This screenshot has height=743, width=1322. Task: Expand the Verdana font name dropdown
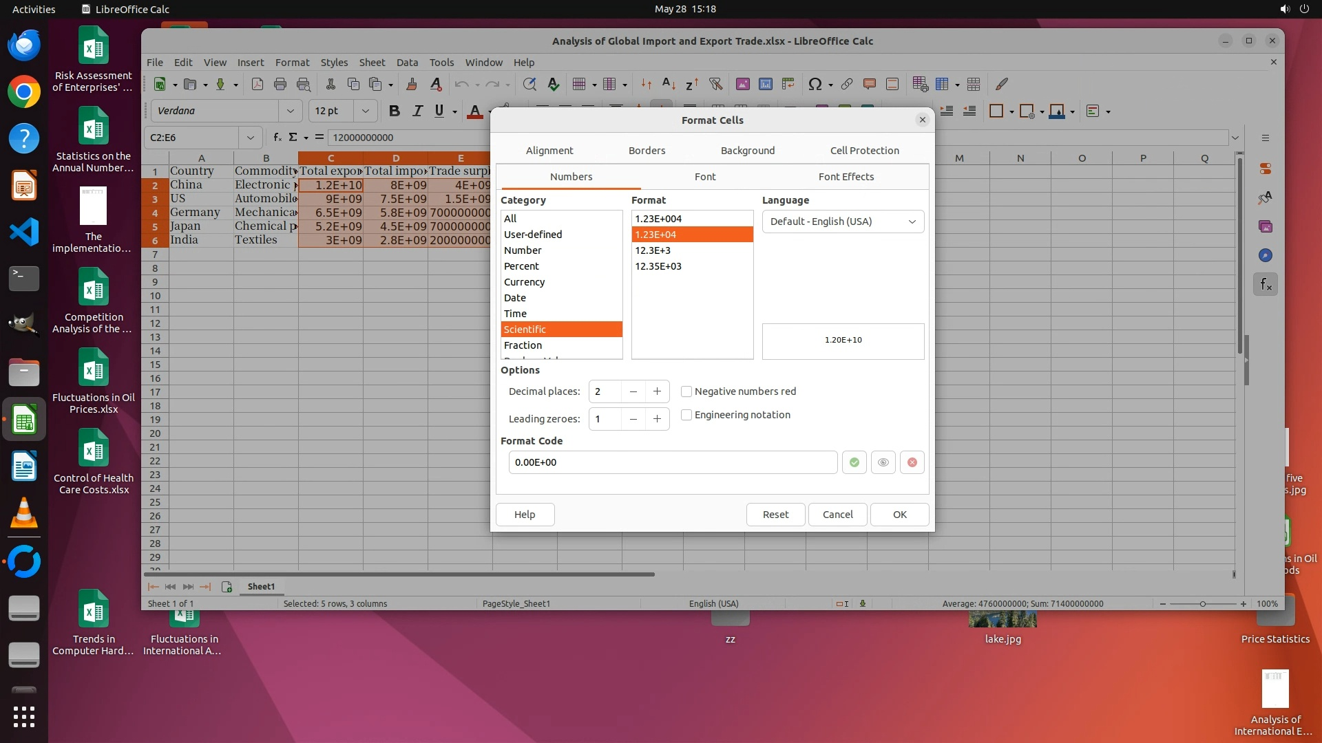(290, 111)
